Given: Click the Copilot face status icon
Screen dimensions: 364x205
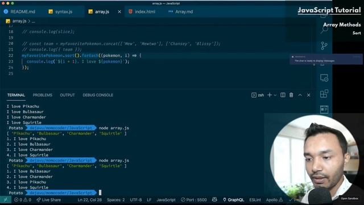Looking at the screenshot, I should [x=214, y=199].
